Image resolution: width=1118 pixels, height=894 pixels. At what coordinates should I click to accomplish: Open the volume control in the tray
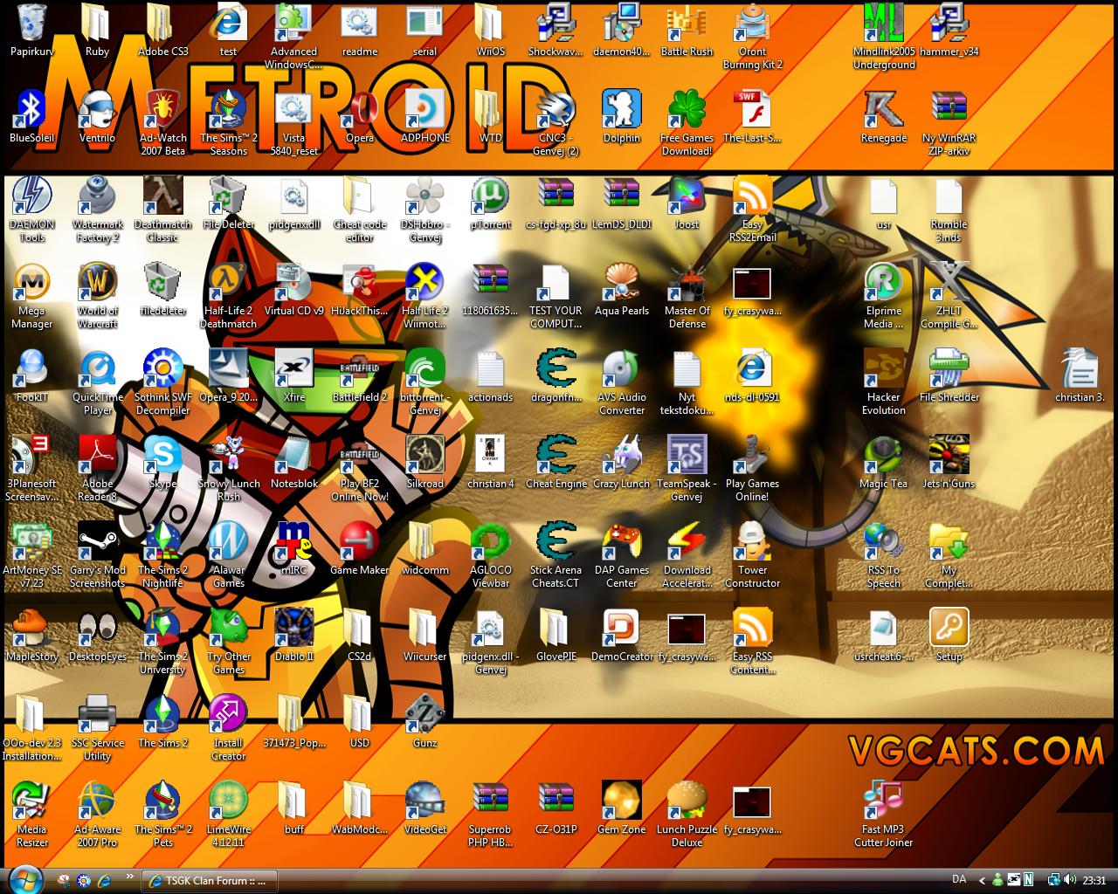point(1071,879)
